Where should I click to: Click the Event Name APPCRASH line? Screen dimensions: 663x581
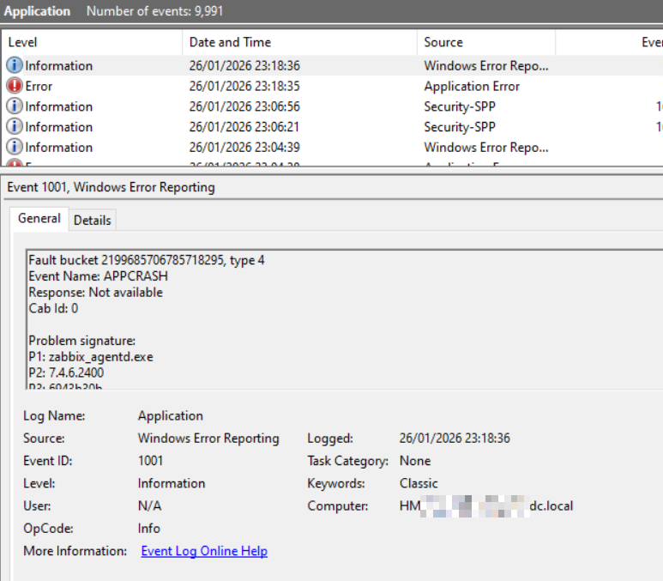pos(98,276)
